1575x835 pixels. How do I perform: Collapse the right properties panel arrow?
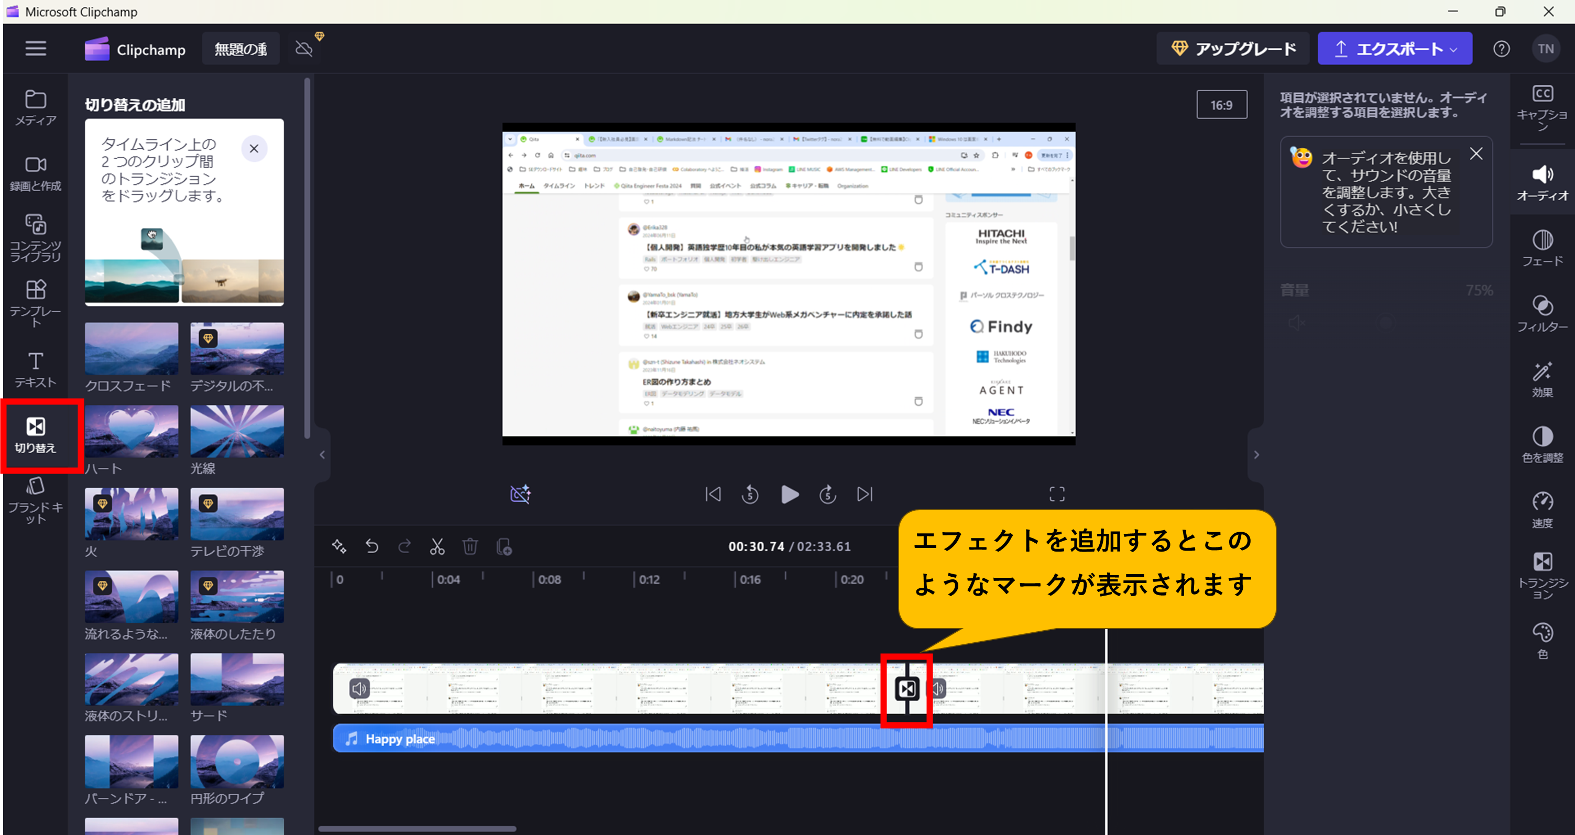point(1256,455)
